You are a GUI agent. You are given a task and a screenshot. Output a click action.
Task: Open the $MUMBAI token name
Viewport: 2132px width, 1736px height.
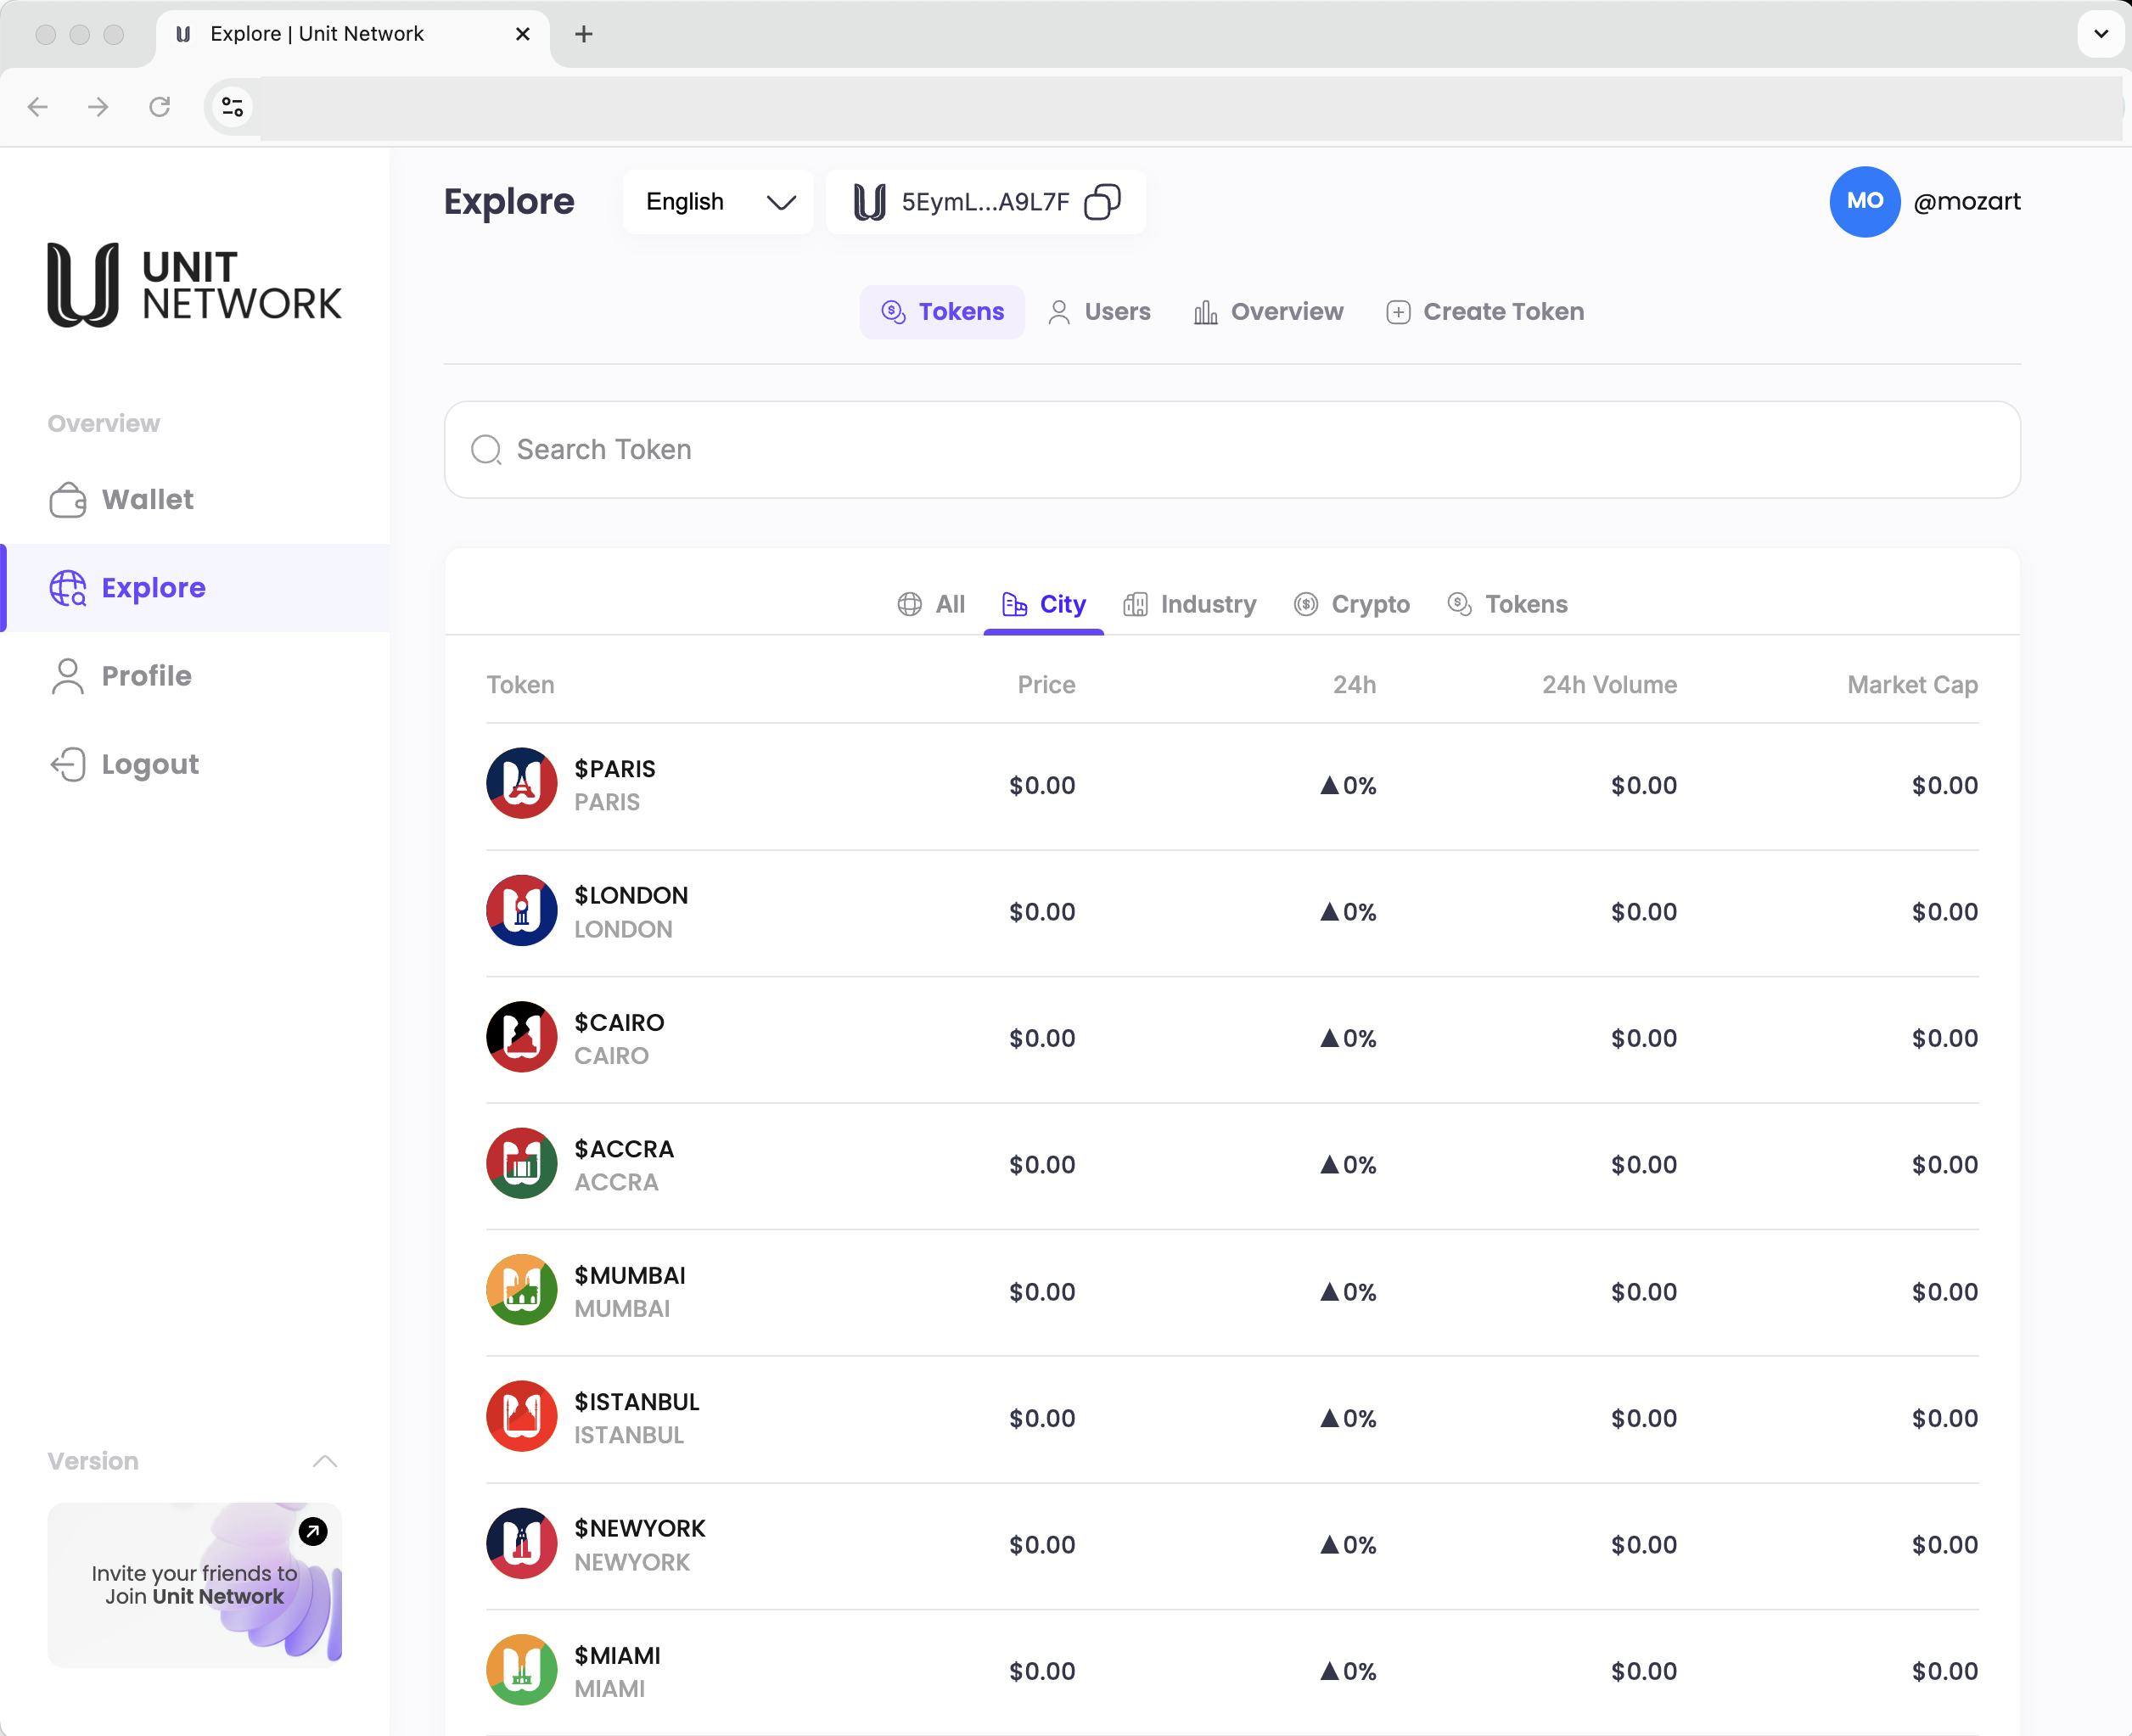pyautogui.click(x=630, y=1275)
